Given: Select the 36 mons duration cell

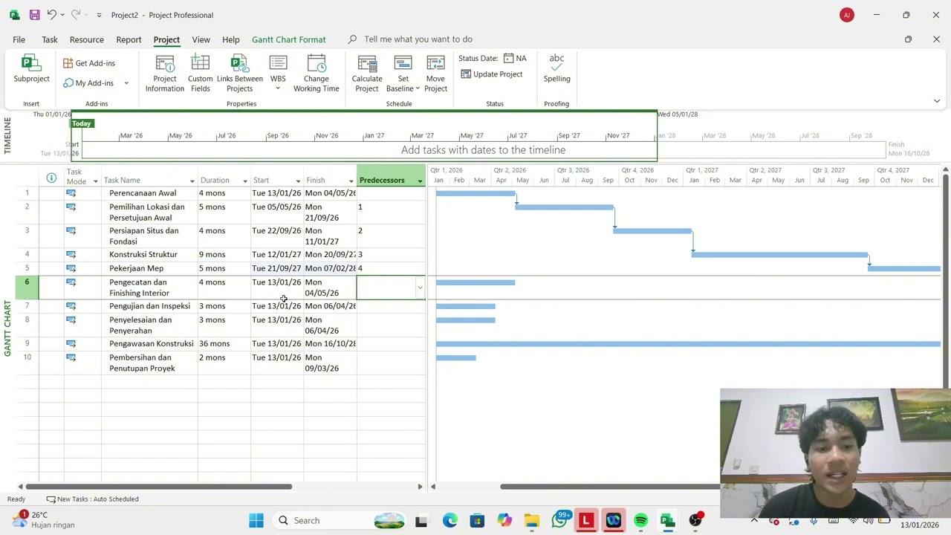Looking at the screenshot, I should (224, 343).
